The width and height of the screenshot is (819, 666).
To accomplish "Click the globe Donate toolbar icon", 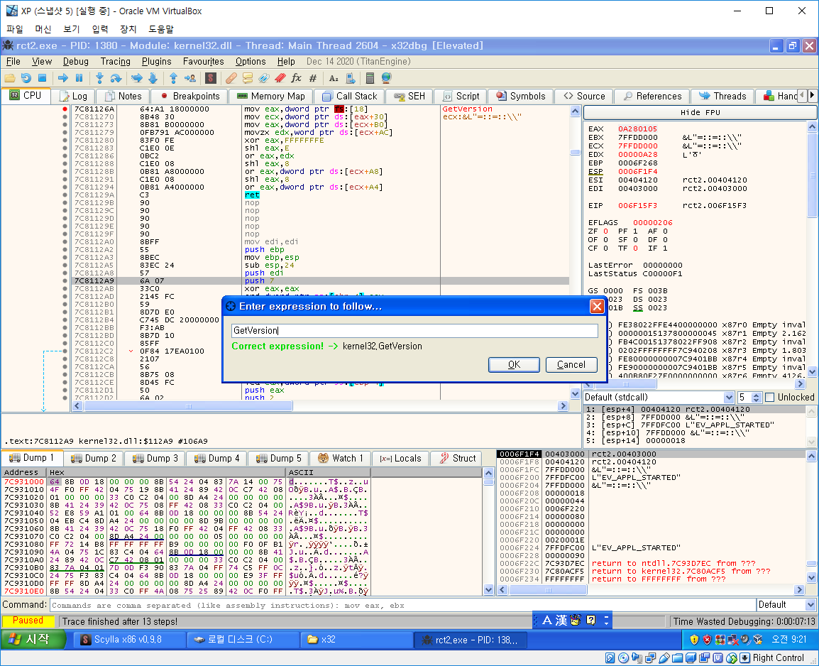I will [x=387, y=78].
